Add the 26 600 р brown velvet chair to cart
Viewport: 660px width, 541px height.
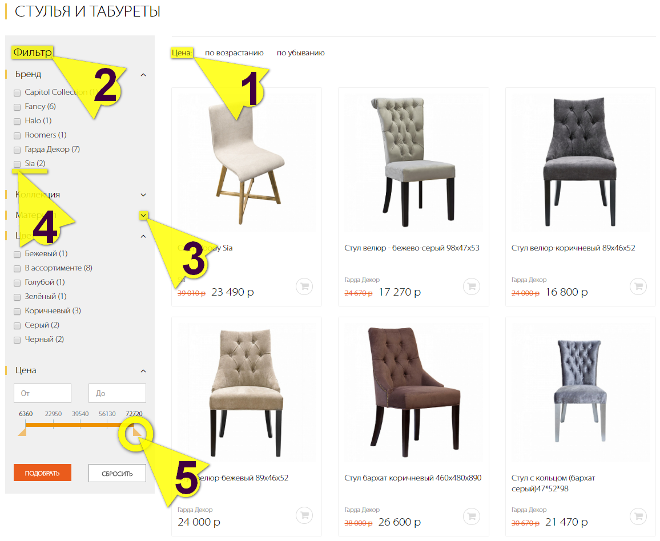click(x=472, y=515)
